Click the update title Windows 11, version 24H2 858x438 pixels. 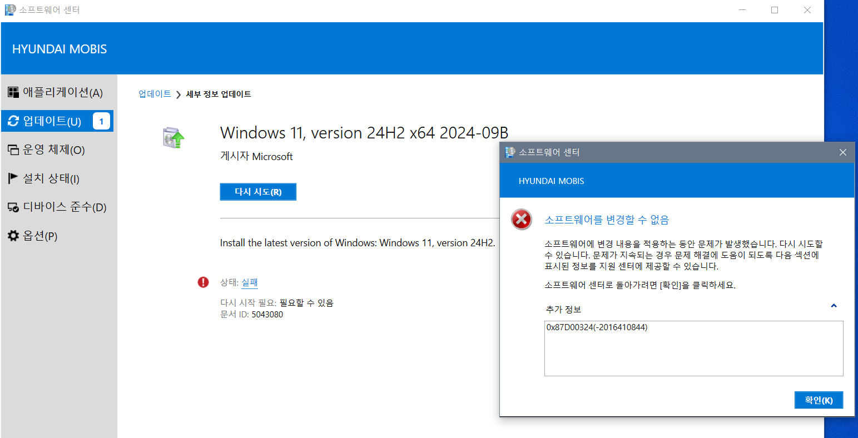364,133
